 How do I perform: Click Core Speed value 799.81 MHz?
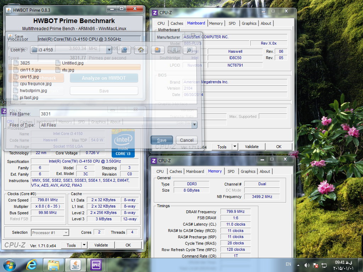[48, 200]
